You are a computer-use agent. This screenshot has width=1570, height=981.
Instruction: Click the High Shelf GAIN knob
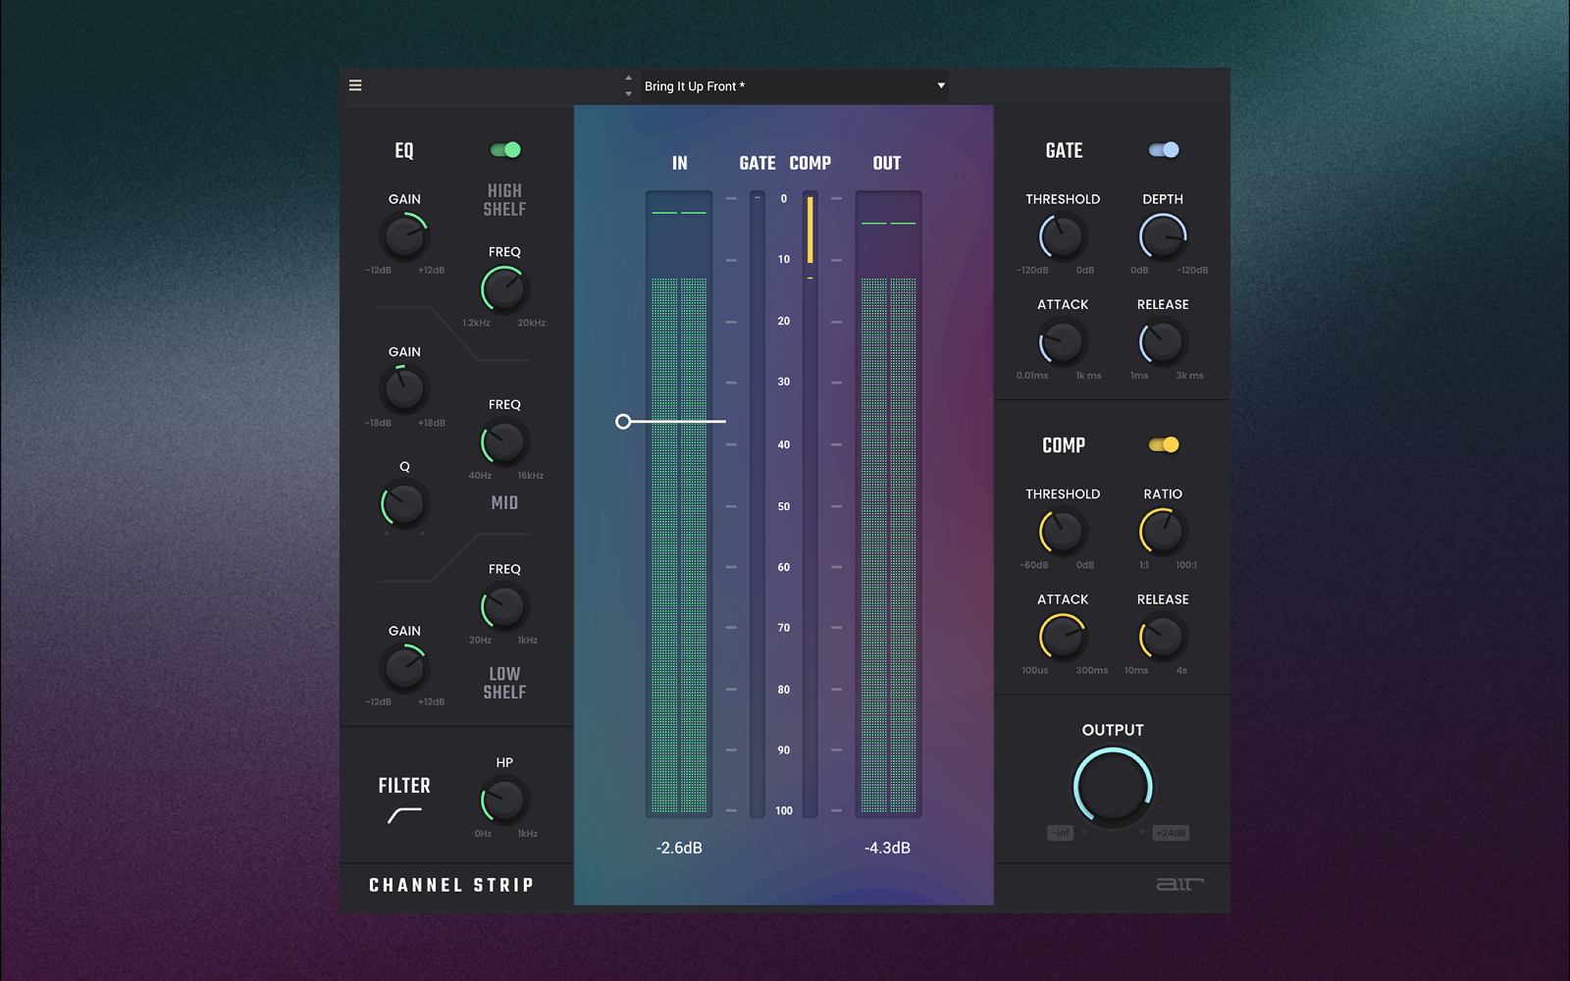[x=404, y=237]
